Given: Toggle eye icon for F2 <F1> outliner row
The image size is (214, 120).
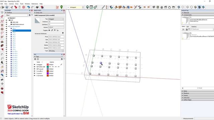Looking at the screenshot, I should point(6,76).
